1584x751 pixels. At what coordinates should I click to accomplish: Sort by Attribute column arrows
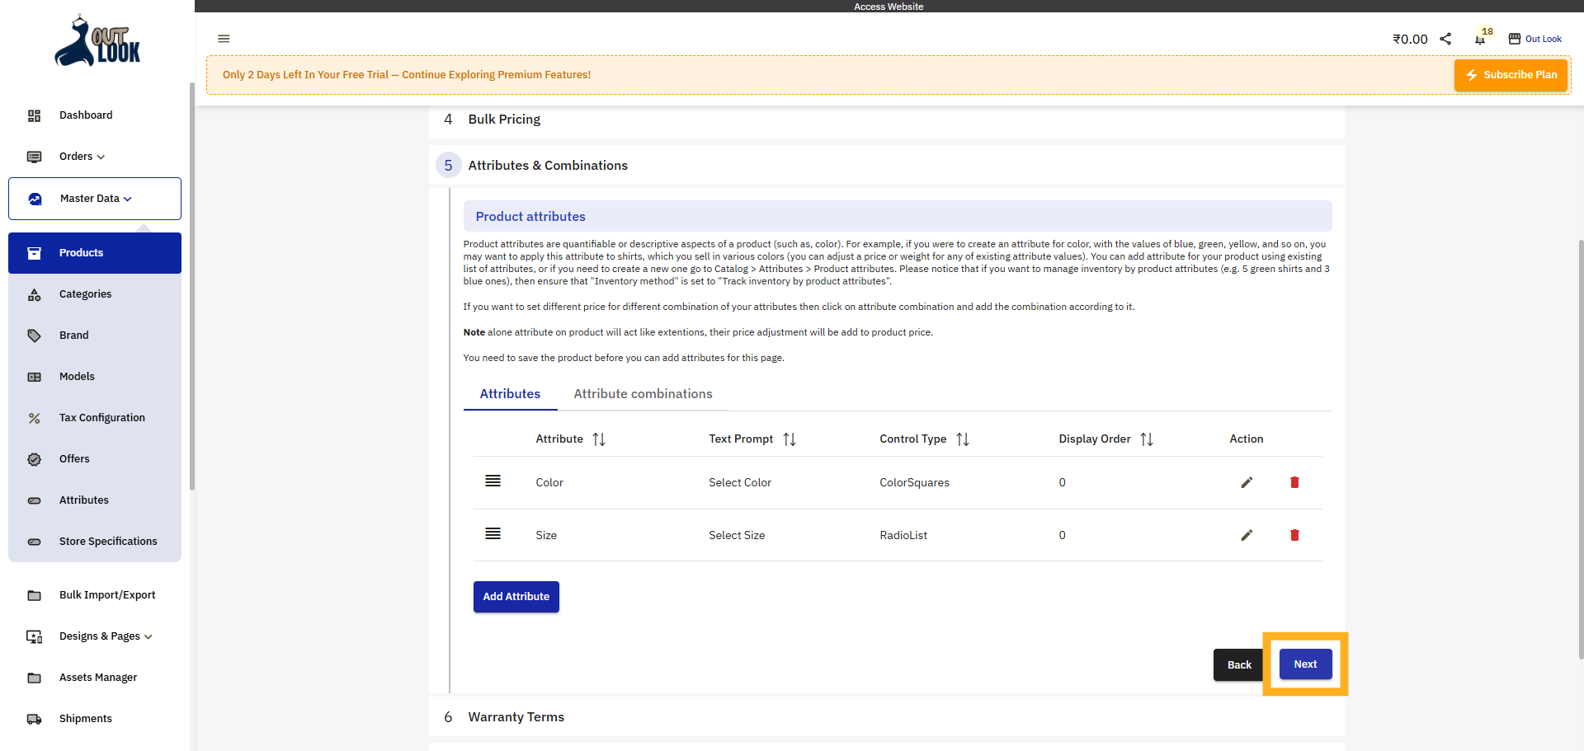599,439
